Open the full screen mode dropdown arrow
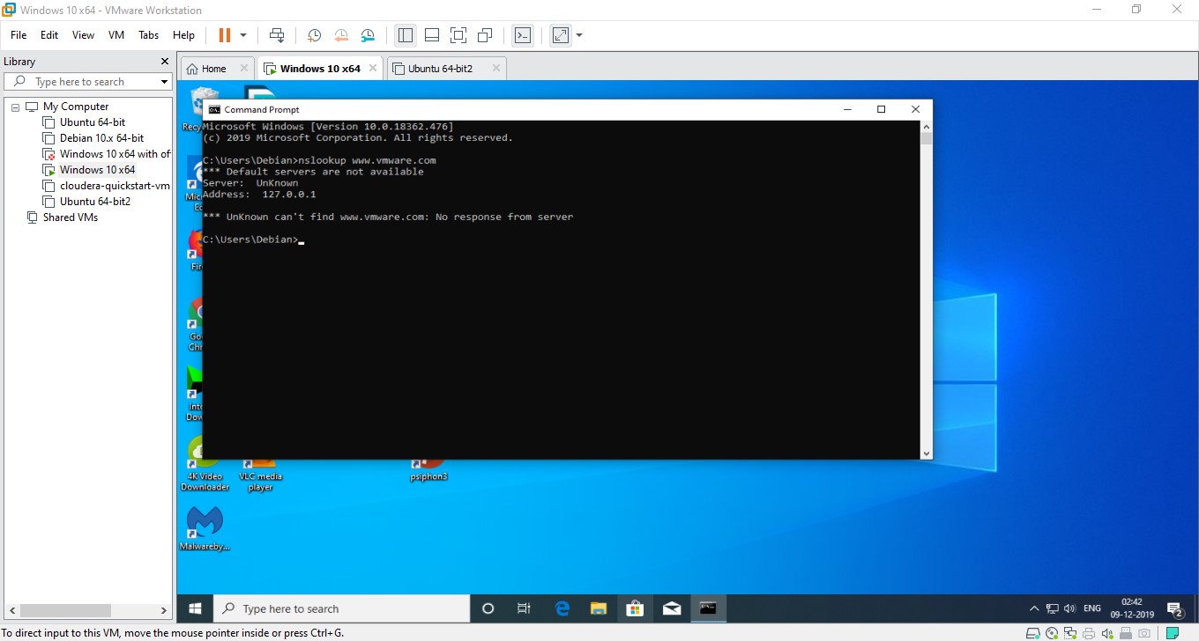1199x641 pixels. point(579,35)
